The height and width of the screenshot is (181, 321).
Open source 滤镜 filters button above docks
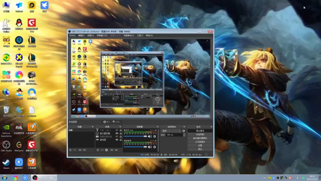tap(116, 122)
